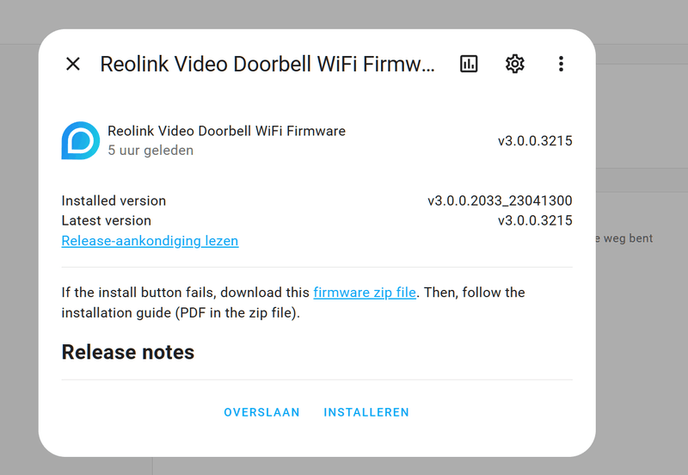Image resolution: width=688 pixels, height=475 pixels.
Task: Download via the 'firmware zip file' link
Action: coord(365,293)
